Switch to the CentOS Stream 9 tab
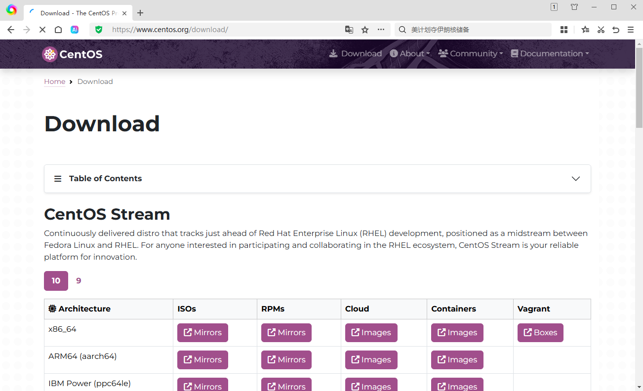Image resolution: width=643 pixels, height=391 pixels. (x=79, y=281)
